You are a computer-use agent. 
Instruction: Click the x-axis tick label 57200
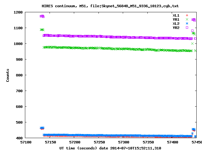click(75, 142)
